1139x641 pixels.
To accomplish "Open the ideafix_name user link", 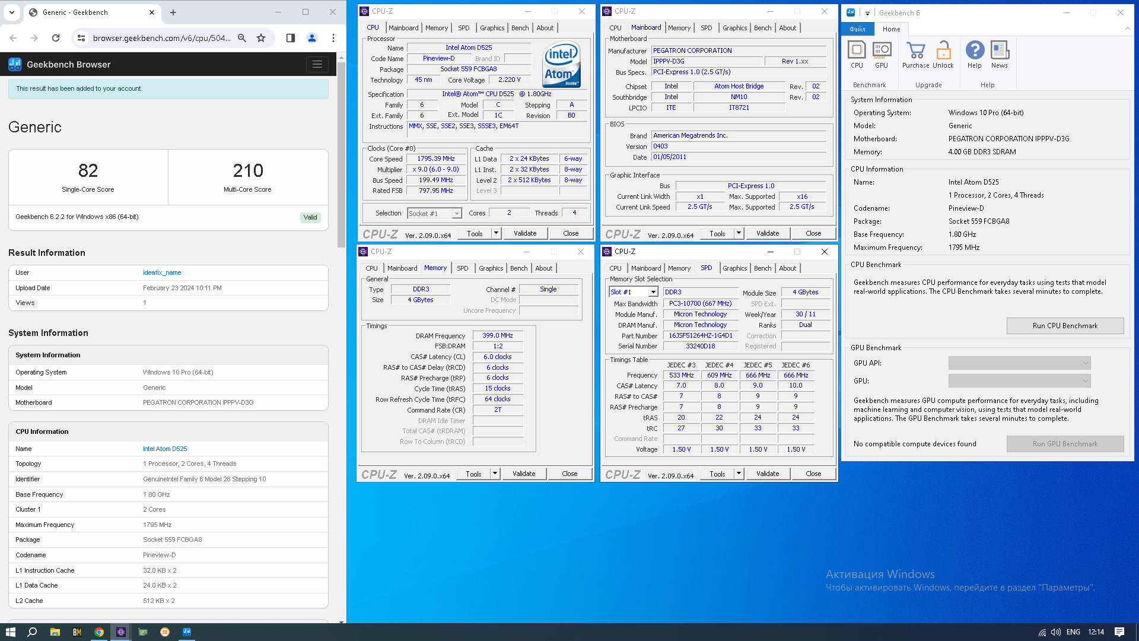I will [162, 272].
